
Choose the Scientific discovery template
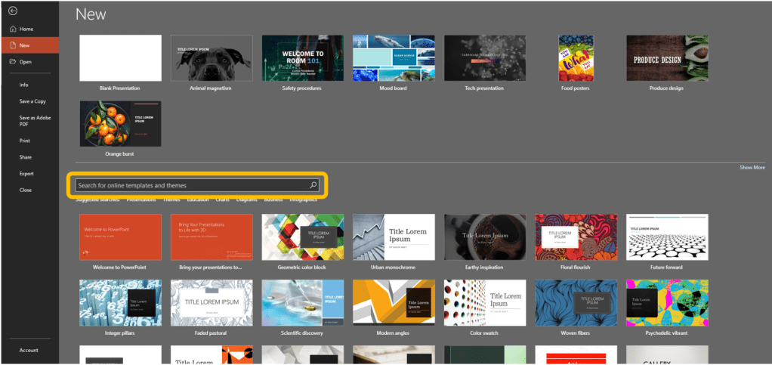pos(302,302)
